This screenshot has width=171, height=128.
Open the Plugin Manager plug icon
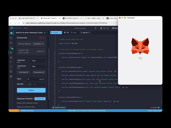11,76
